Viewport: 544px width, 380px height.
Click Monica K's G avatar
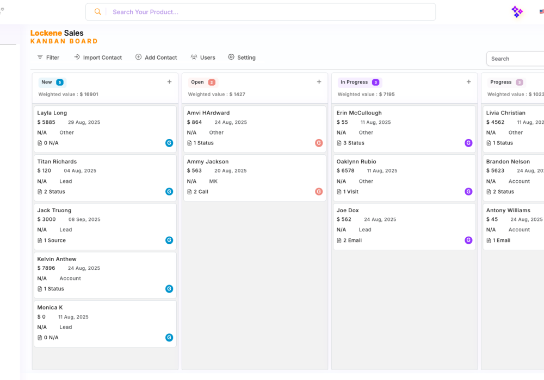coord(169,338)
